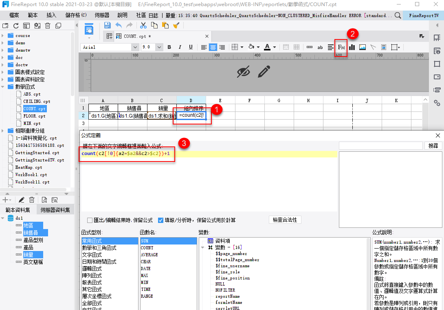Open the font size dropdown
Image resolution: width=444 pixels, height=310 pixels.
[160, 47]
